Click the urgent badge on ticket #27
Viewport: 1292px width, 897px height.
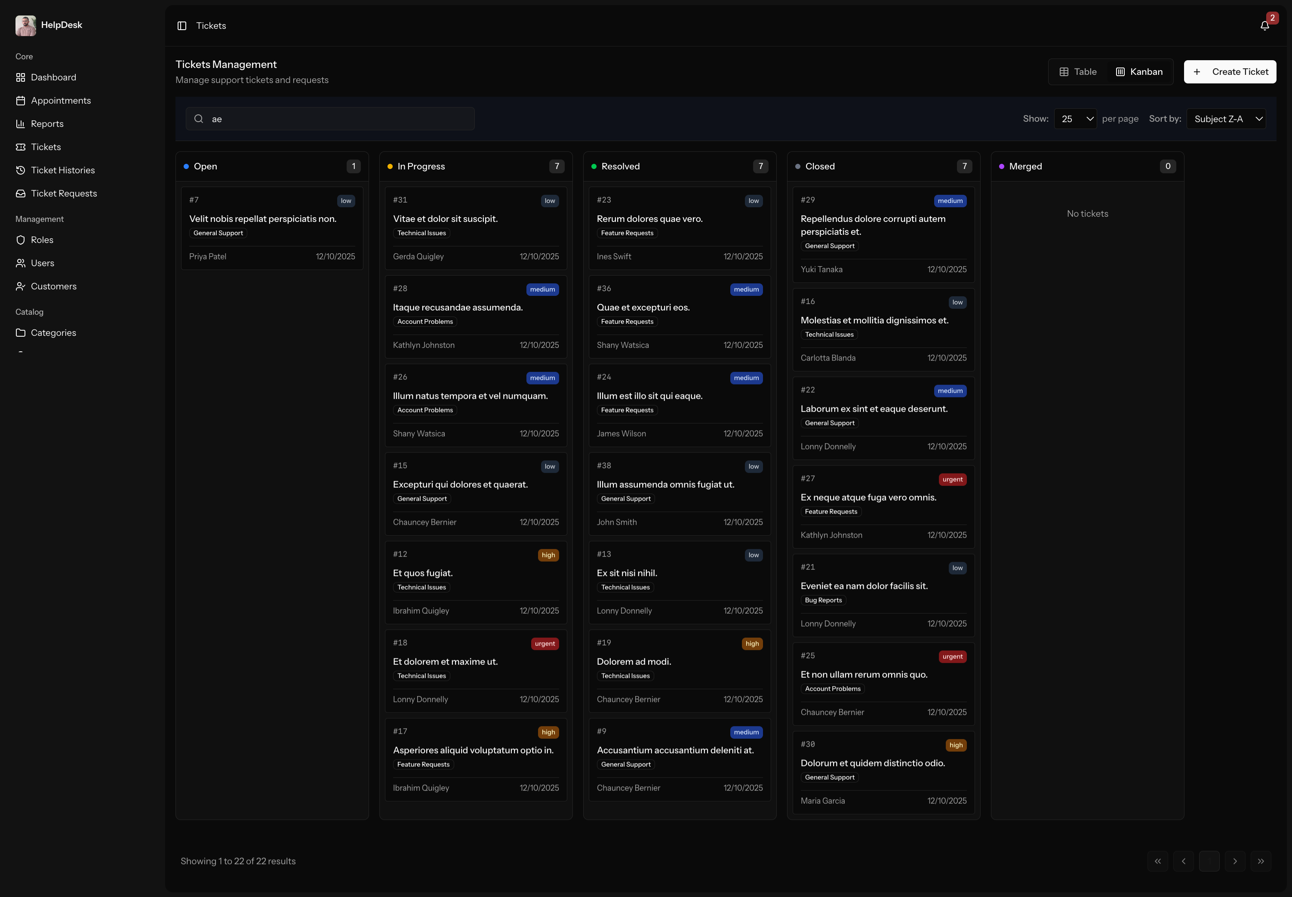pyautogui.click(x=953, y=479)
